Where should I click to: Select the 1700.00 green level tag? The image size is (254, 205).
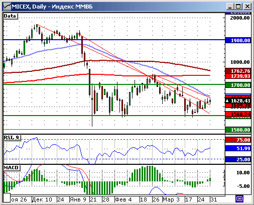(238, 85)
